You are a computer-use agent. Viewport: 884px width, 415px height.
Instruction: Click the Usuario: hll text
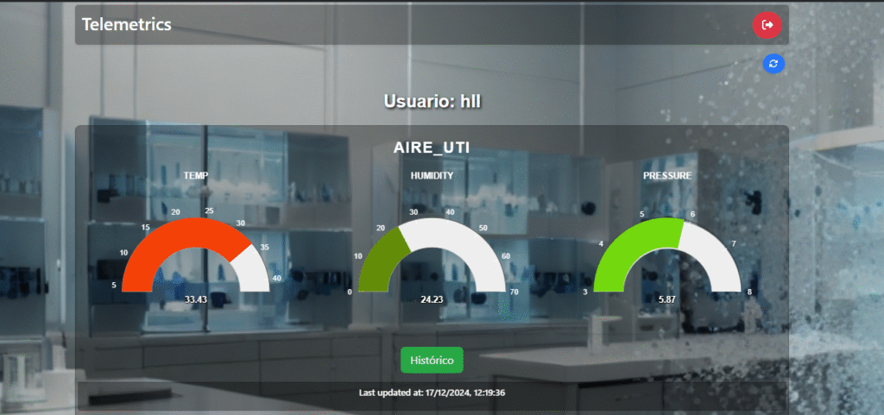pyautogui.click(x=432, y=101)
